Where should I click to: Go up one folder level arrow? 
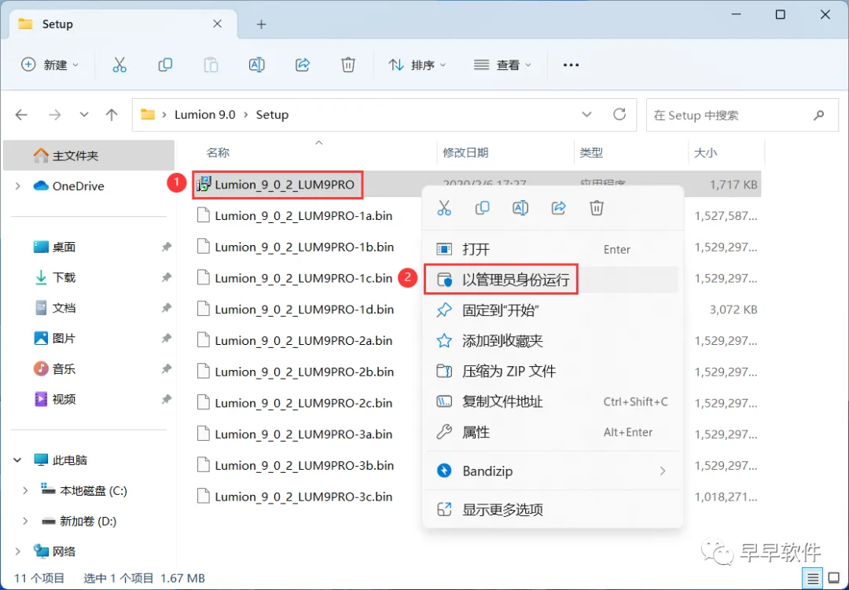click(112, 115)
